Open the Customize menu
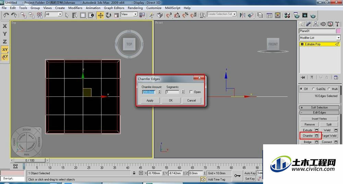This screenshot has width=343, height=184. point(154,8)
